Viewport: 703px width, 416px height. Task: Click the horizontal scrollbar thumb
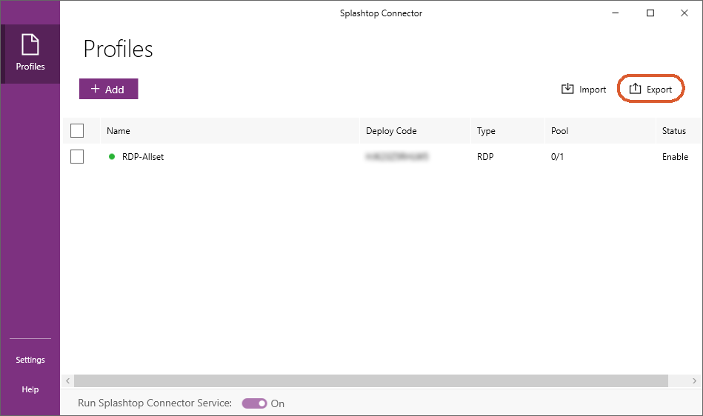[371, 380]
